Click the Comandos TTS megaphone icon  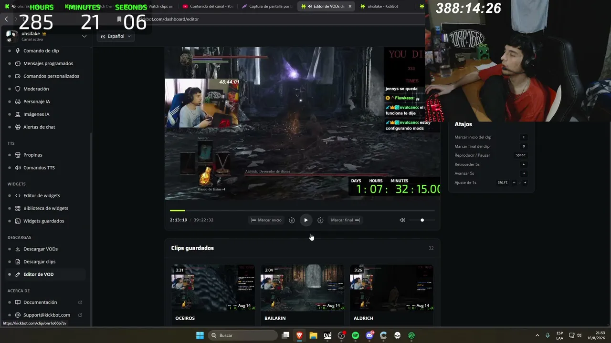(x=18, y=168)
